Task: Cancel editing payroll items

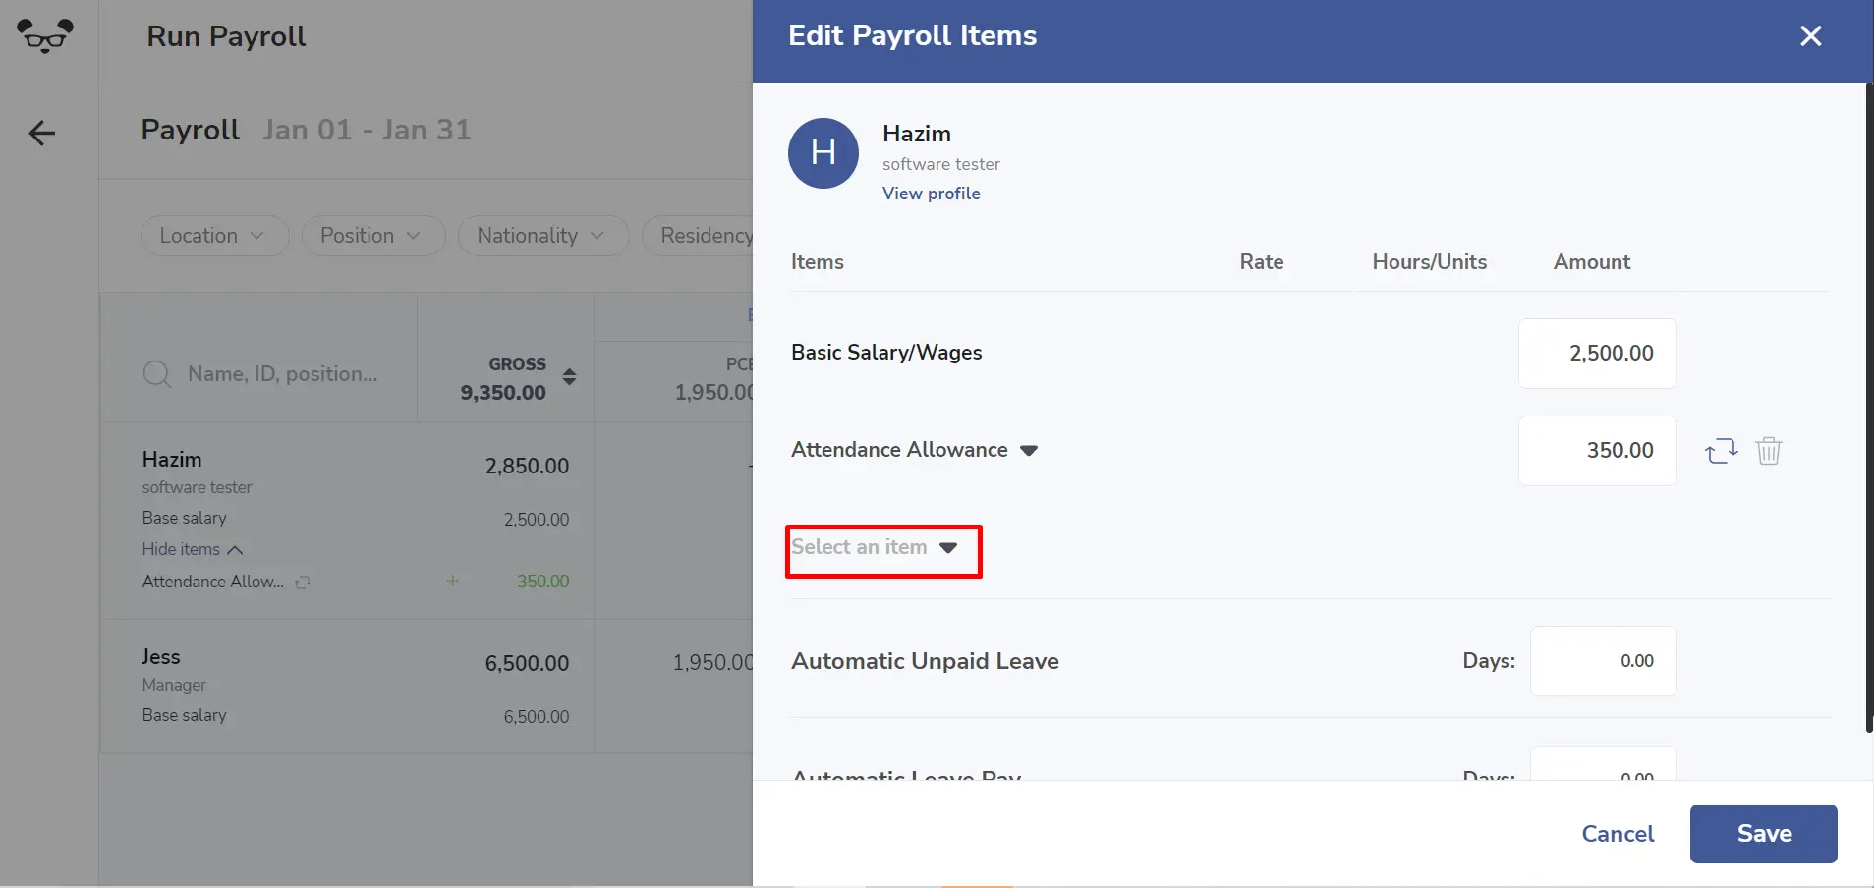Action: 1618,834
